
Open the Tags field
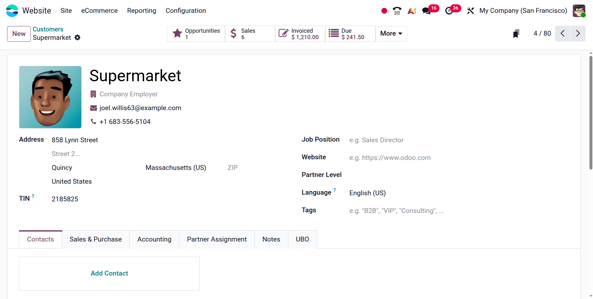click(x=460, y=211)
